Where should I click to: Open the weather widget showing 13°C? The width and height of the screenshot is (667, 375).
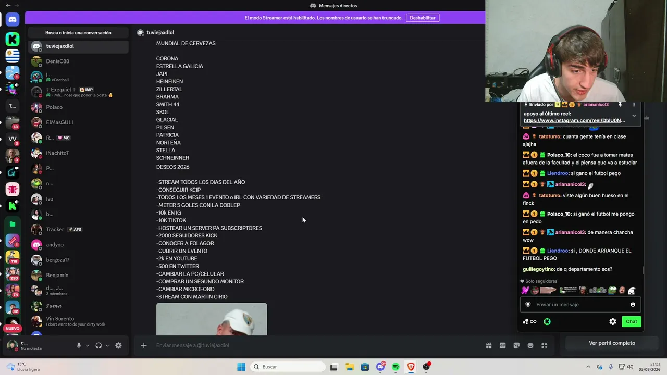tap(23, 367)
